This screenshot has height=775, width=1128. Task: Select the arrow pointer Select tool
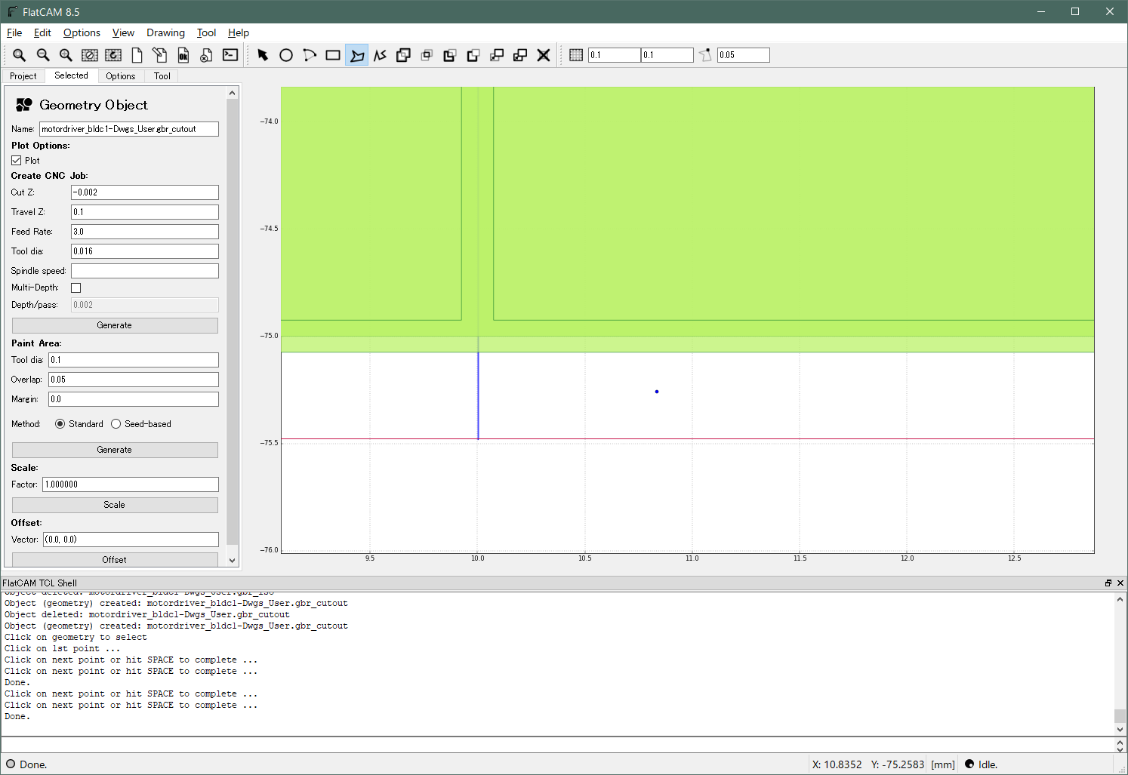tap(263, 55)
